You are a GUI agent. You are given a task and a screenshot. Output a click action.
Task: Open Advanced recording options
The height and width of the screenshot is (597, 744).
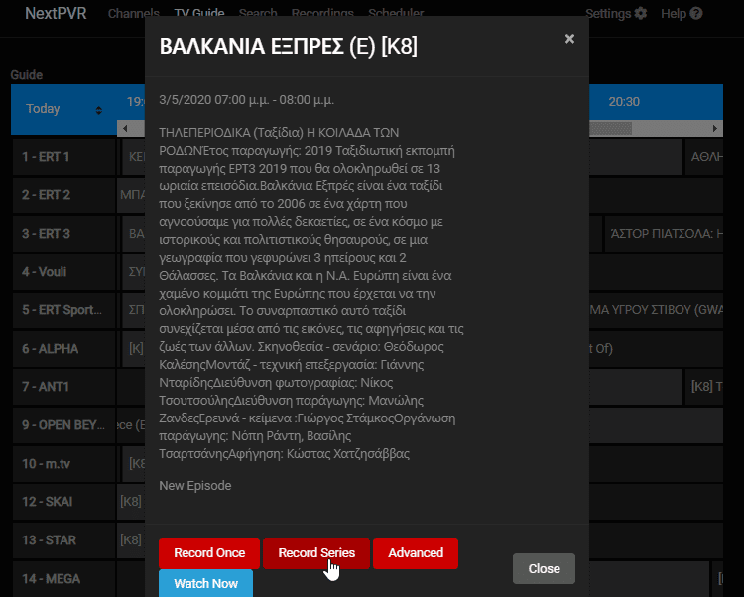(416, 553)
